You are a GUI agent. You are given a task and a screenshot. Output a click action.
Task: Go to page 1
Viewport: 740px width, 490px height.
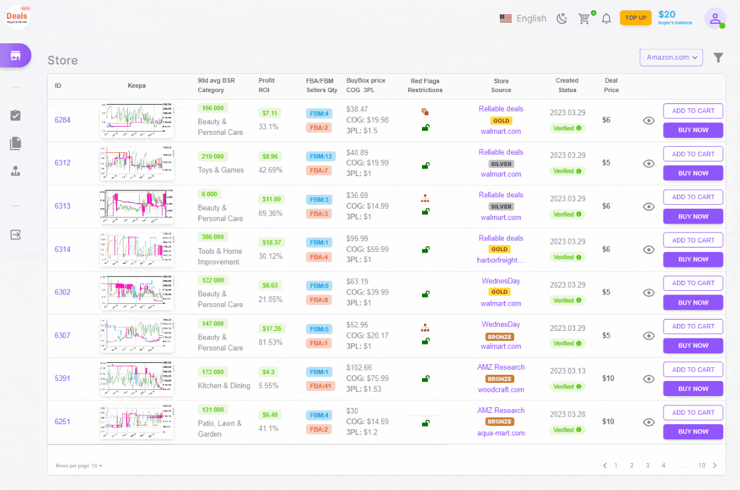click(616, 466)
